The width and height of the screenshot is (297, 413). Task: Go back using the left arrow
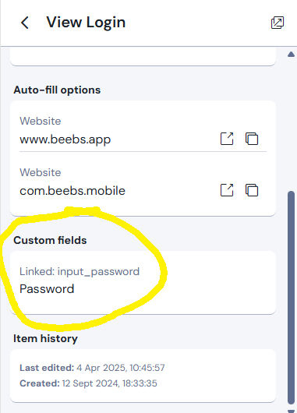(x=25, y=23)
